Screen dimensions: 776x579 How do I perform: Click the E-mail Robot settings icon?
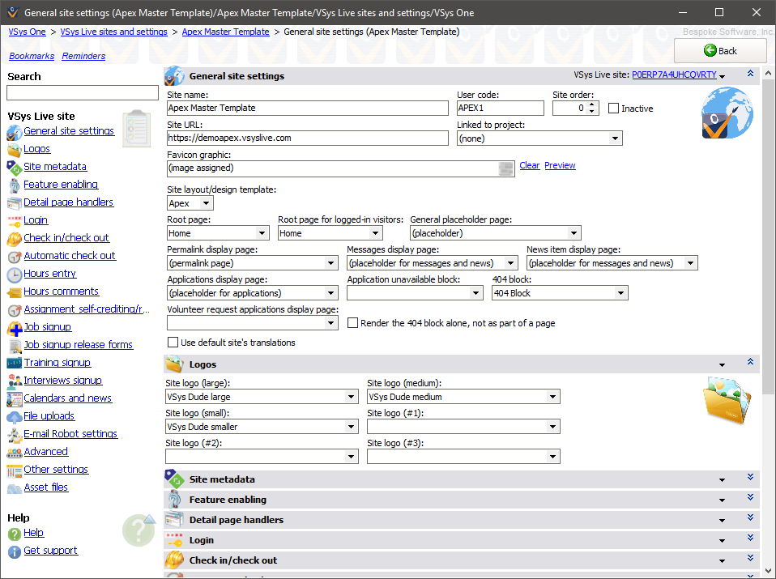(x=14, y=435)
